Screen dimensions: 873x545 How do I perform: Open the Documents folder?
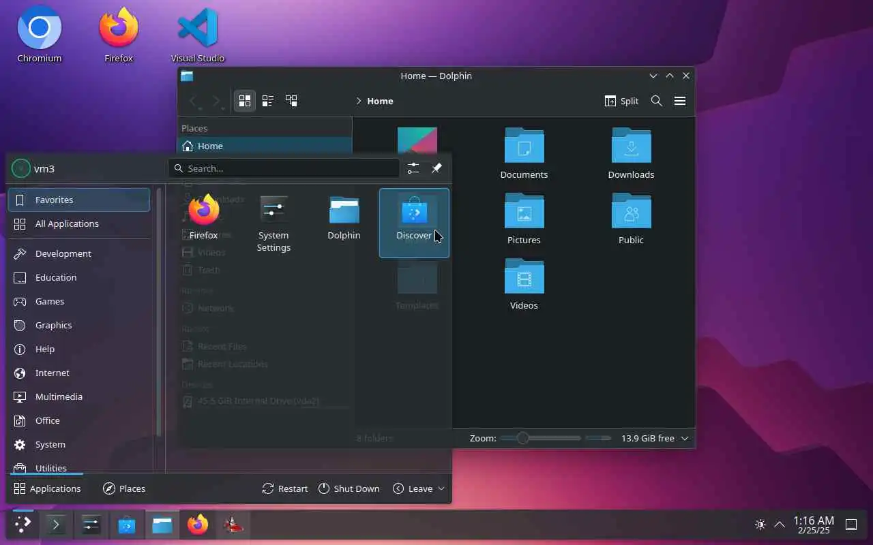coord(524,153)
